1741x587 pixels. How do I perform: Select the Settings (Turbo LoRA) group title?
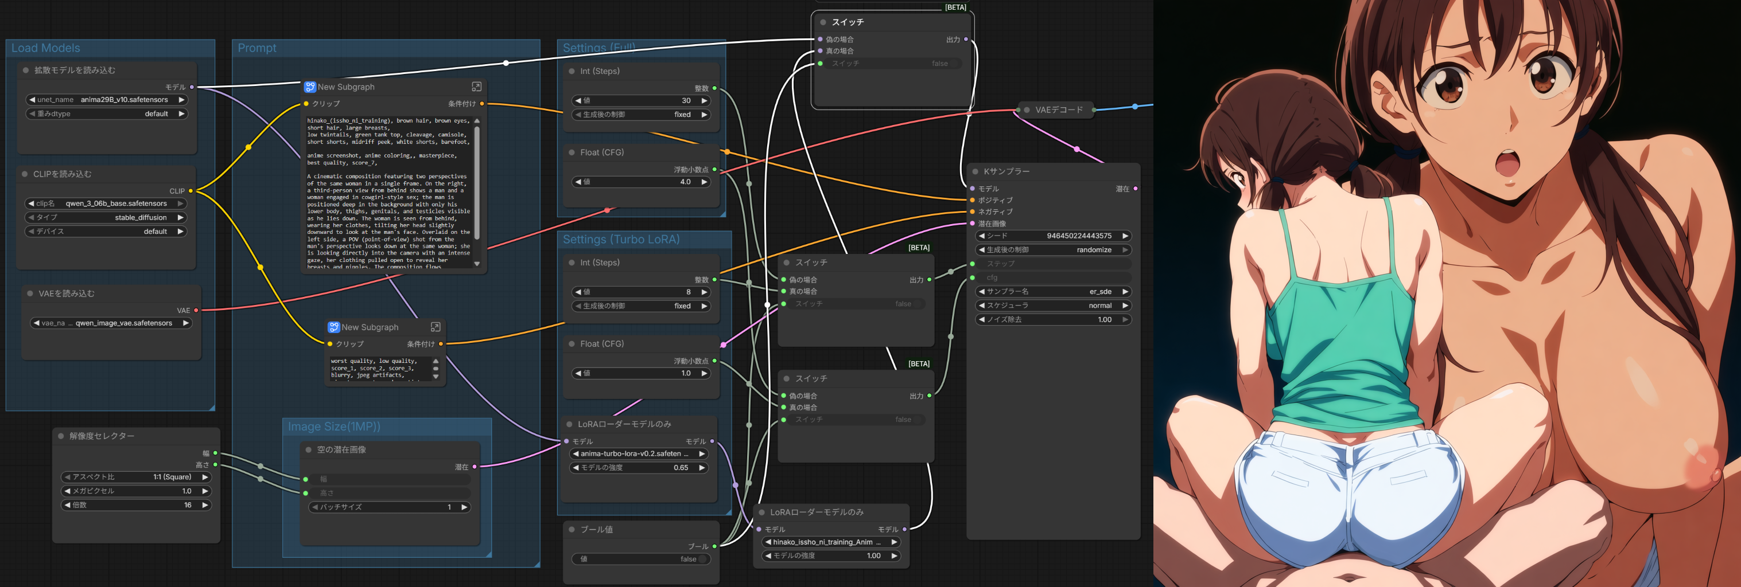point(621,240)
